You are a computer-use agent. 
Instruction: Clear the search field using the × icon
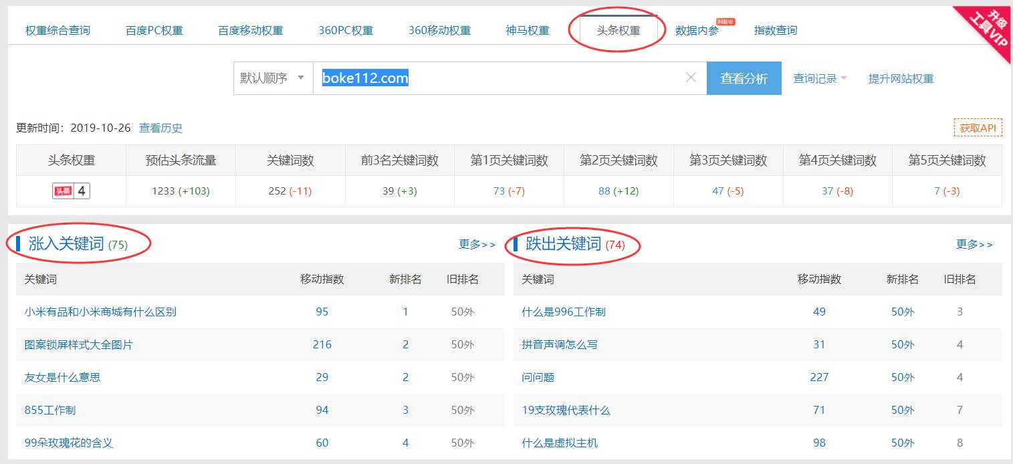(x=691, y=78)
